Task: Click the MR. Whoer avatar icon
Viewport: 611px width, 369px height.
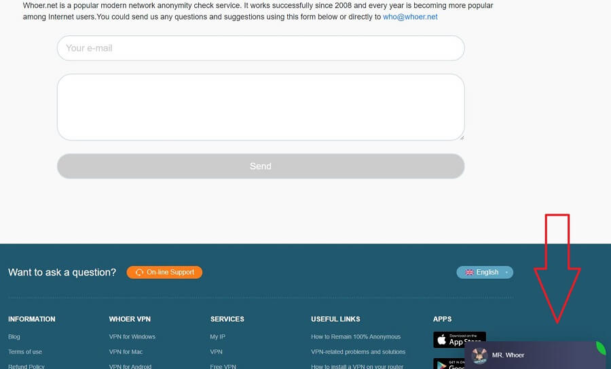Action: pos(479,355)
